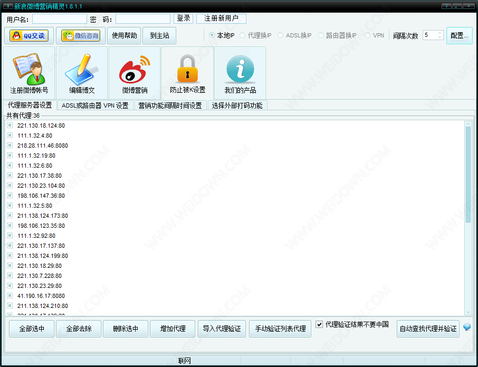Viewport: 478px width, 367px height.
Task: Select proxy entry 221.130.7.228:80
Action: [40, 276]
